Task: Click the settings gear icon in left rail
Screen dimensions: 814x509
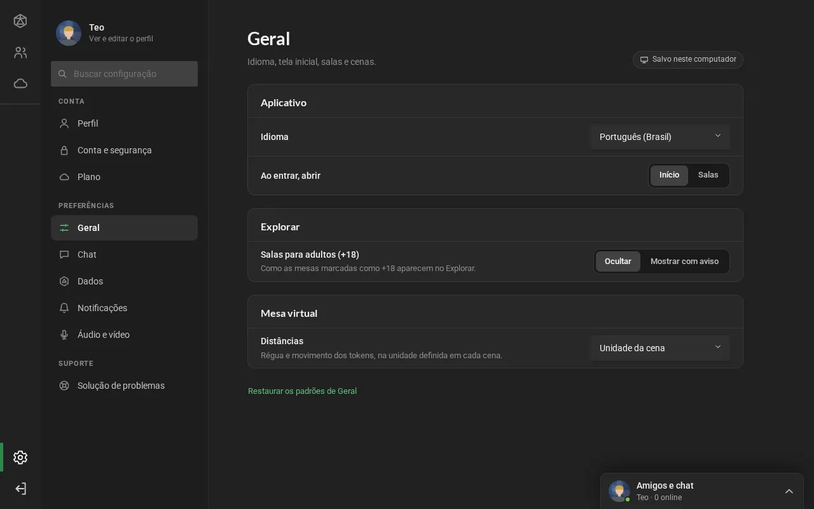Action: click(20, 457)
